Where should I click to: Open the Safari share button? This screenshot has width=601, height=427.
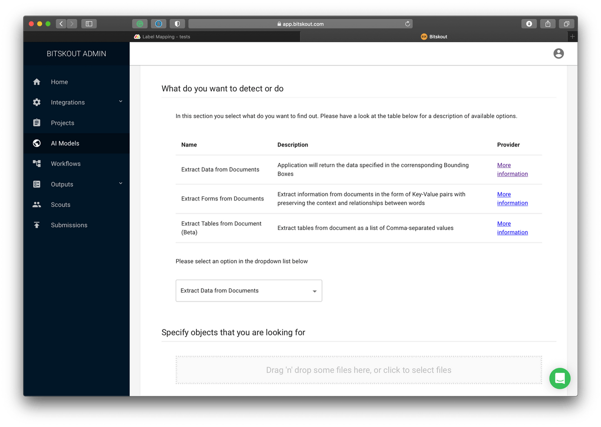[548, 23]
